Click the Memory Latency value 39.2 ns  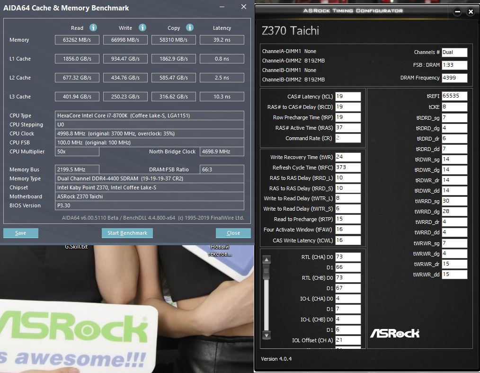[222, 40]
